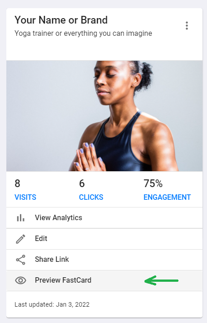Open the Share Link option
The height and width of the screenshot is (323, 207).
[104, 260]
